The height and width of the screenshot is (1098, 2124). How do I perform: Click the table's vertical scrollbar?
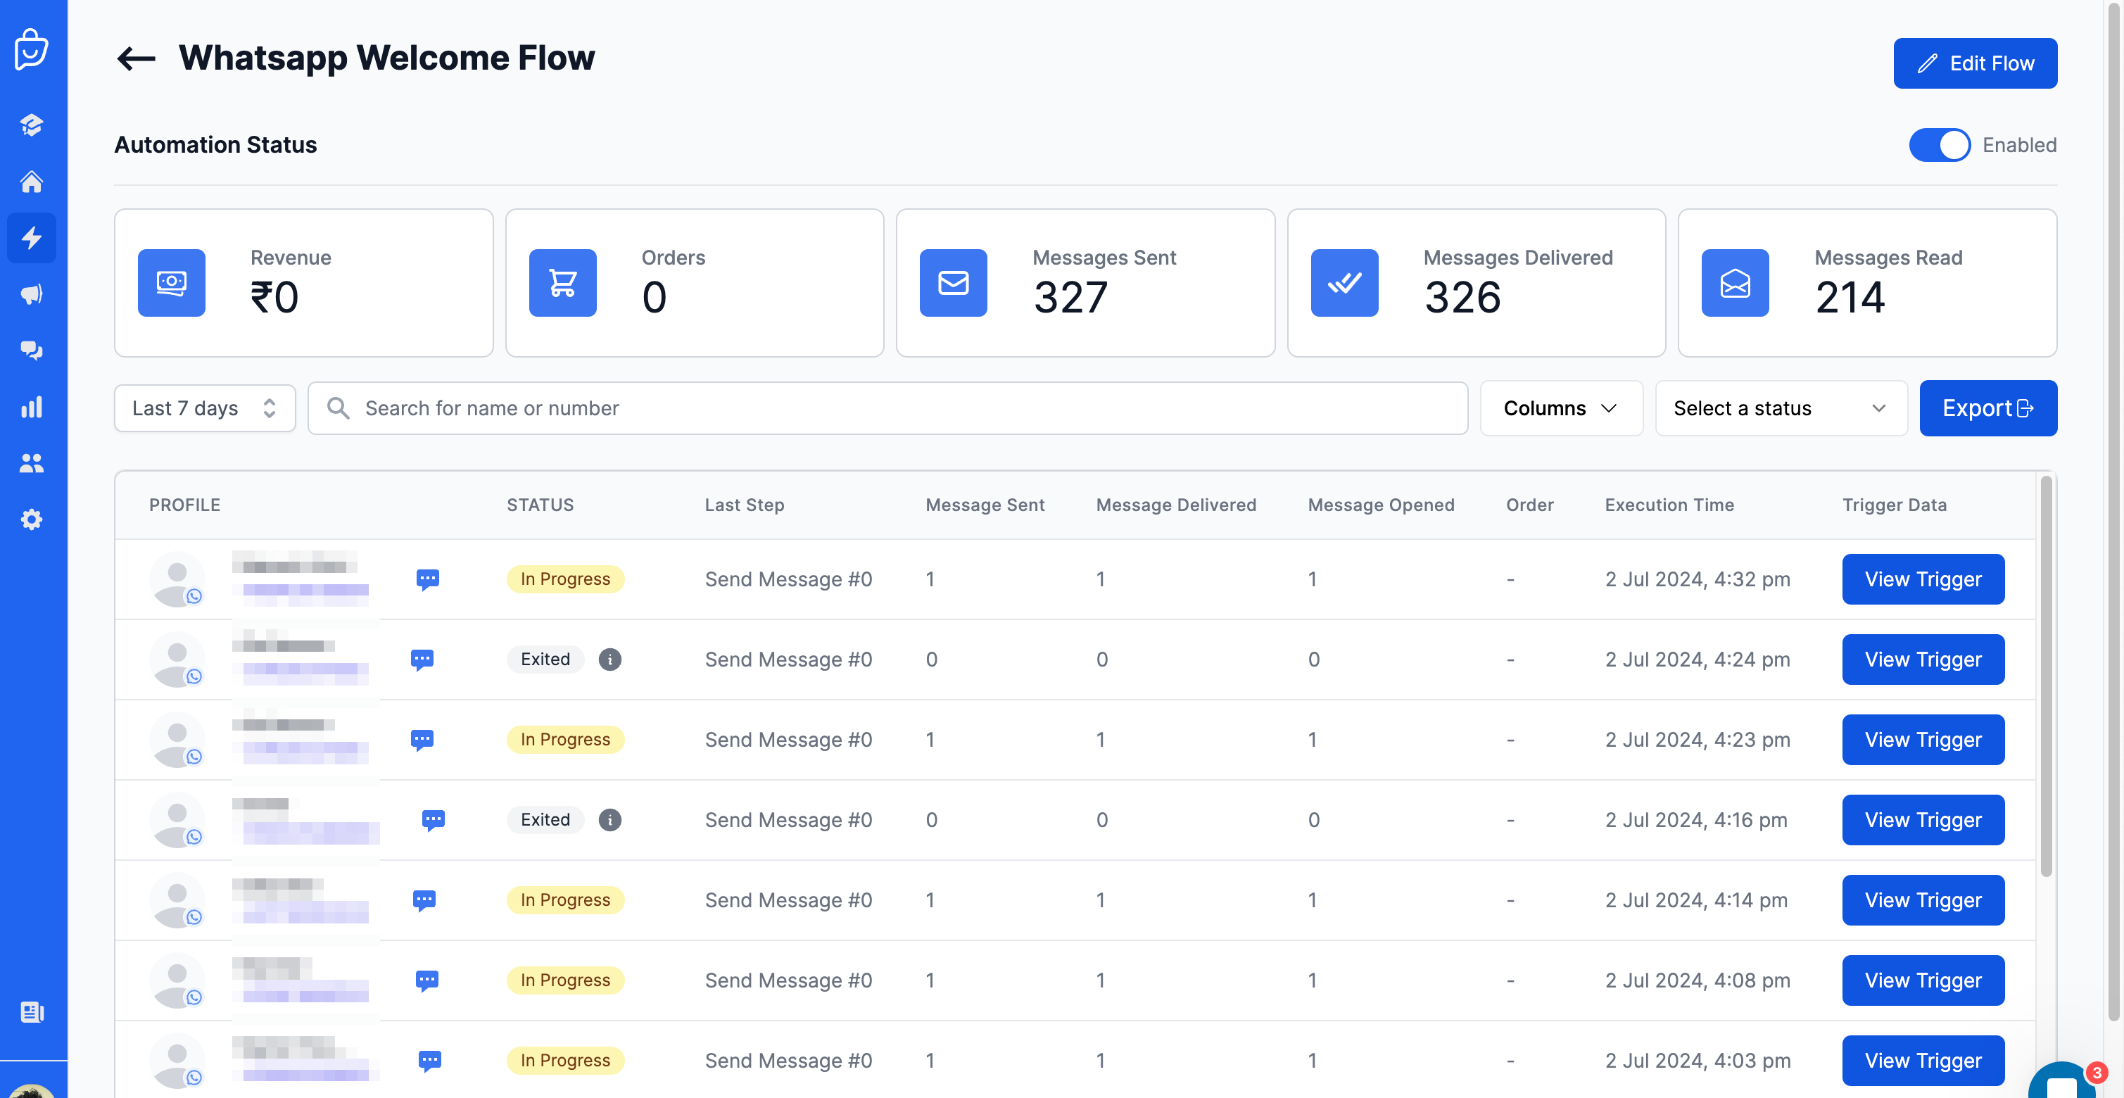2046,676
